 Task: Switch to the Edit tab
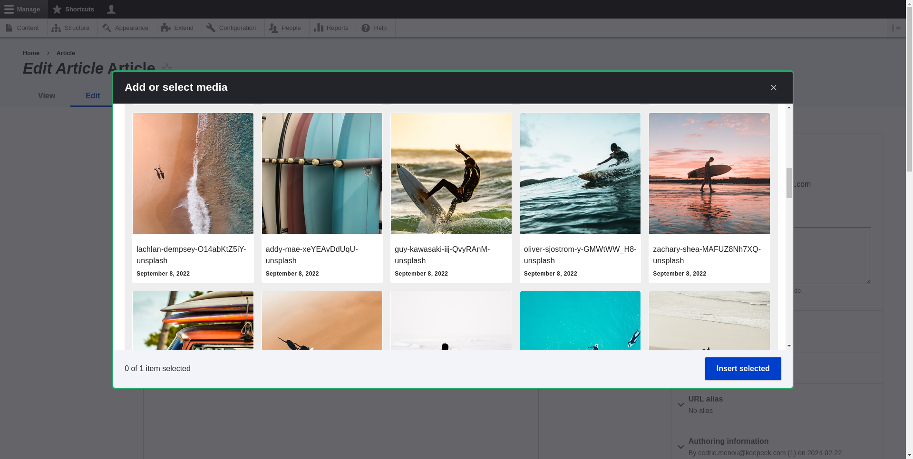pos(92,96)
